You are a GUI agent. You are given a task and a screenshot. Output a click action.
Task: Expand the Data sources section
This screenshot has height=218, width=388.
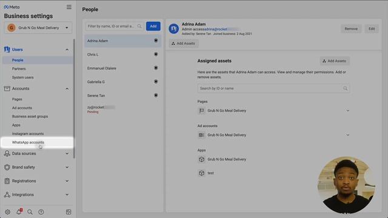[67, 153]
